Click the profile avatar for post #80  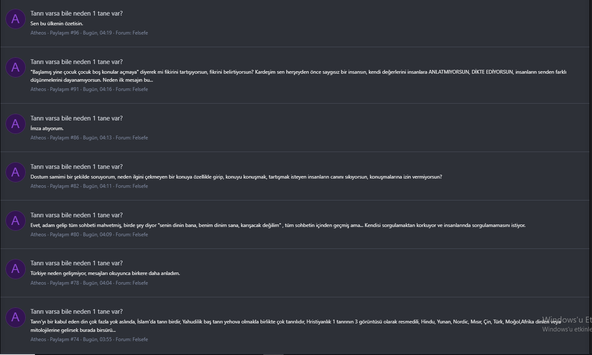coord(16,221)
